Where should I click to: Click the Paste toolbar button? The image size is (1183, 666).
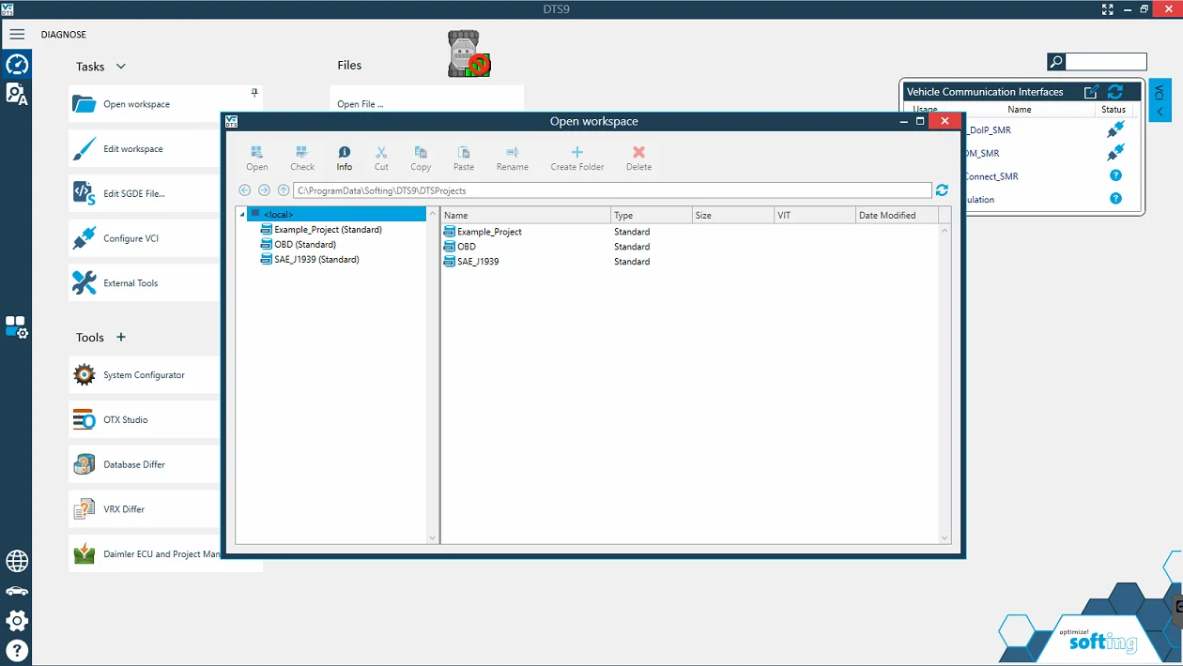463,158
